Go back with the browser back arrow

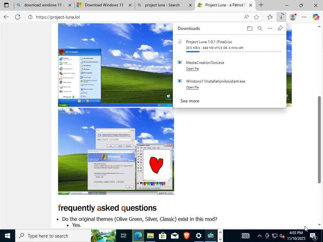6,17
